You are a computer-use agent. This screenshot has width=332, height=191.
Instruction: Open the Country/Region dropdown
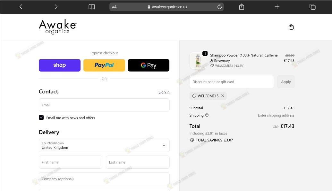coord(104,145)
